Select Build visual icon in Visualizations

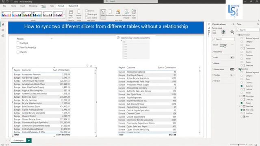[x=214, y=32]
